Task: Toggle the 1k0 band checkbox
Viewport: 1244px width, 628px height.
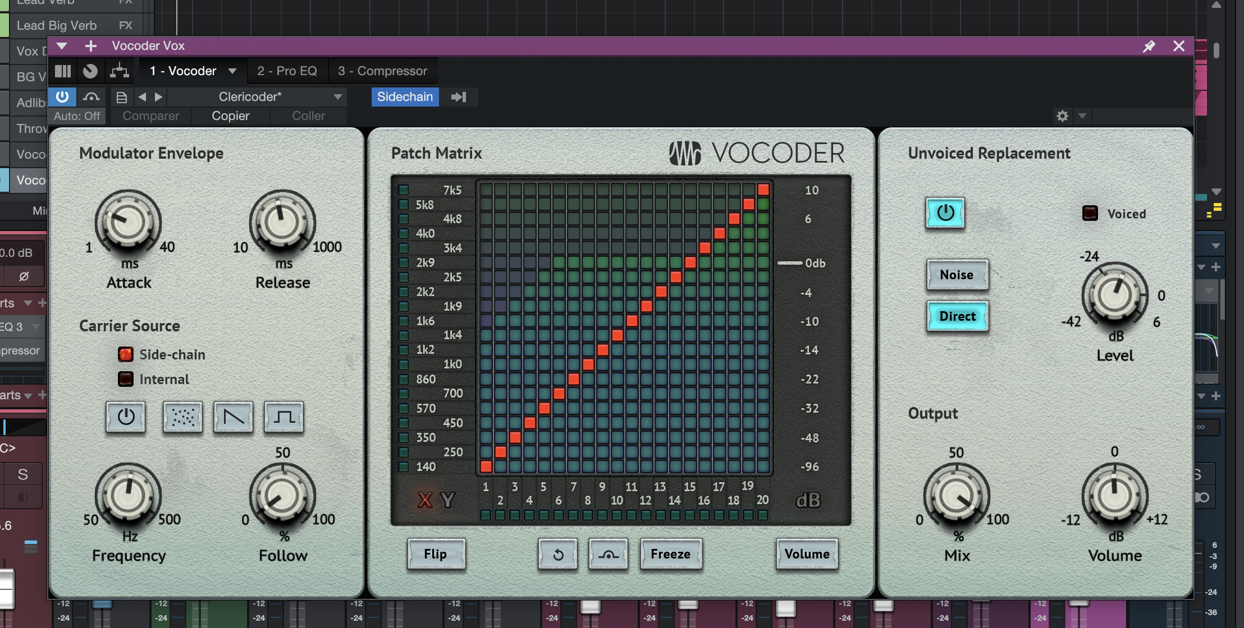Action: (x=403, y=364)
